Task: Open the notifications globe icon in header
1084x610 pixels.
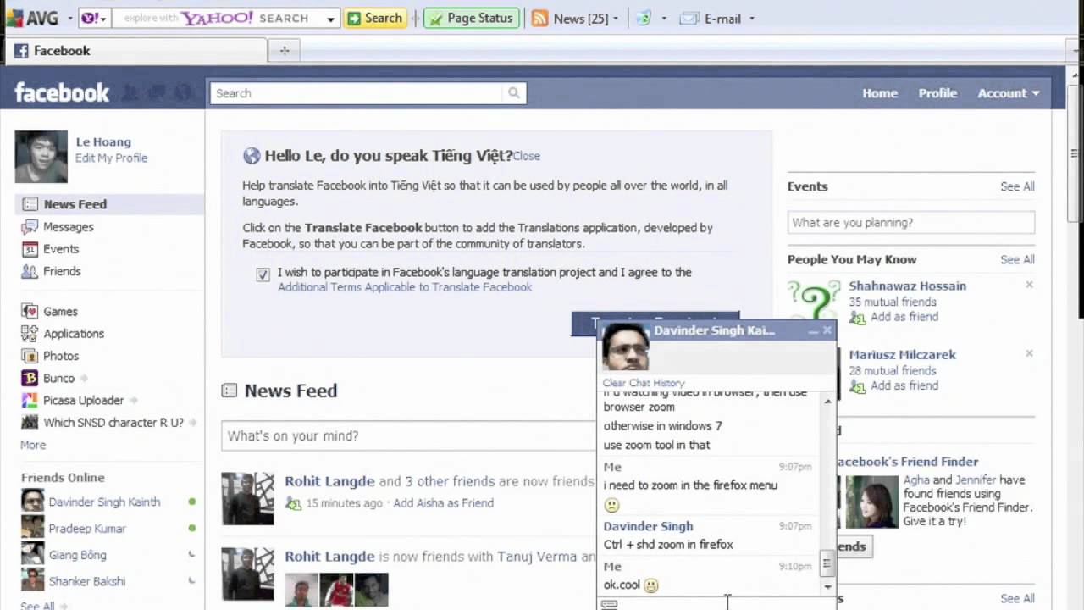Action: pyautogui.click(x=182, y=92)
